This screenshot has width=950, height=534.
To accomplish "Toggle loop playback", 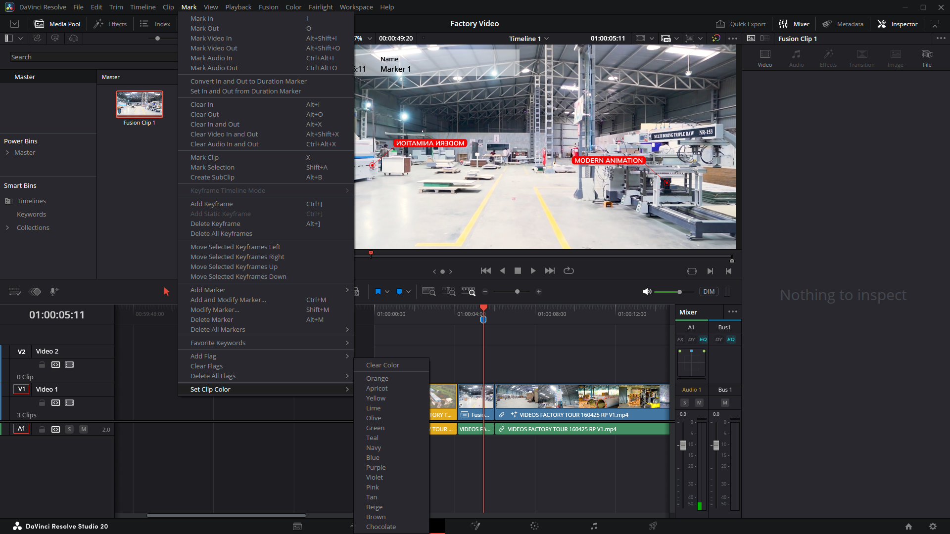I will (569, 271).
